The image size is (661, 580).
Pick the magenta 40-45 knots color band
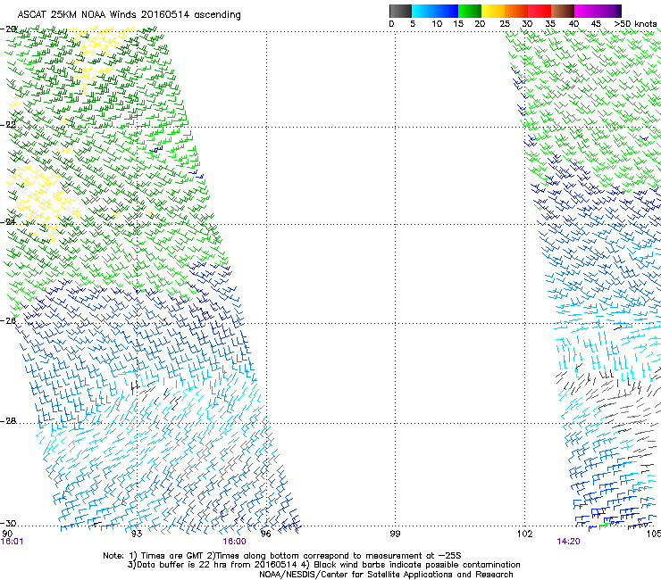pyautogui.click(x=586, y=11)
